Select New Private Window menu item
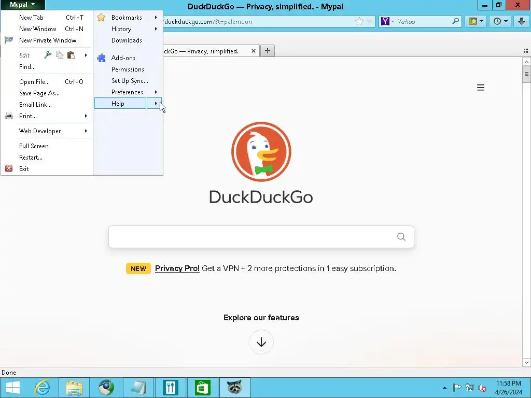The image size is (531, 398). [x=46, y=40]
